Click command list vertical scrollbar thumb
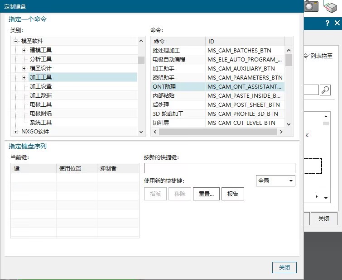Image resolution: width=342 pixels, height=280 pixels. 289,60
